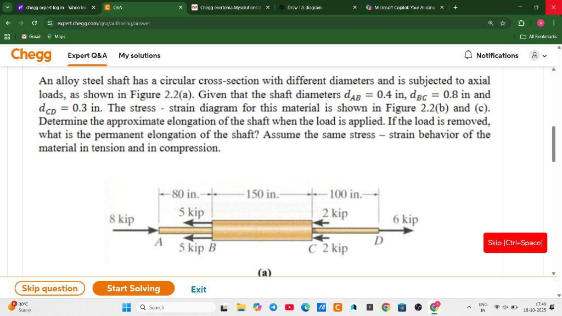Switch to the Microsoft Copilot browser tab
This screenshot has height=316, width=562.
(404, 8)
